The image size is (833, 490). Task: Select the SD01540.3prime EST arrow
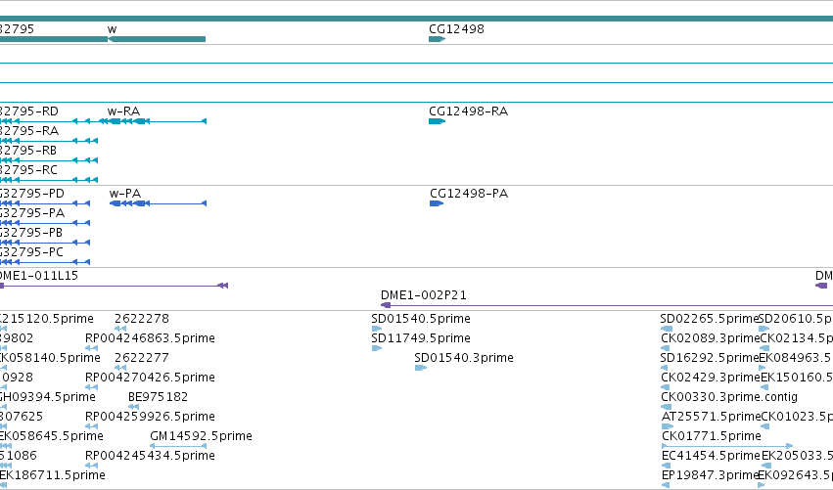(x=421, y=368)
